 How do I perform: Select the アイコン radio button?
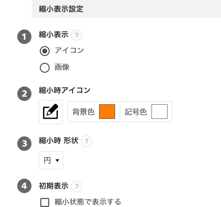tap(45, 51)
